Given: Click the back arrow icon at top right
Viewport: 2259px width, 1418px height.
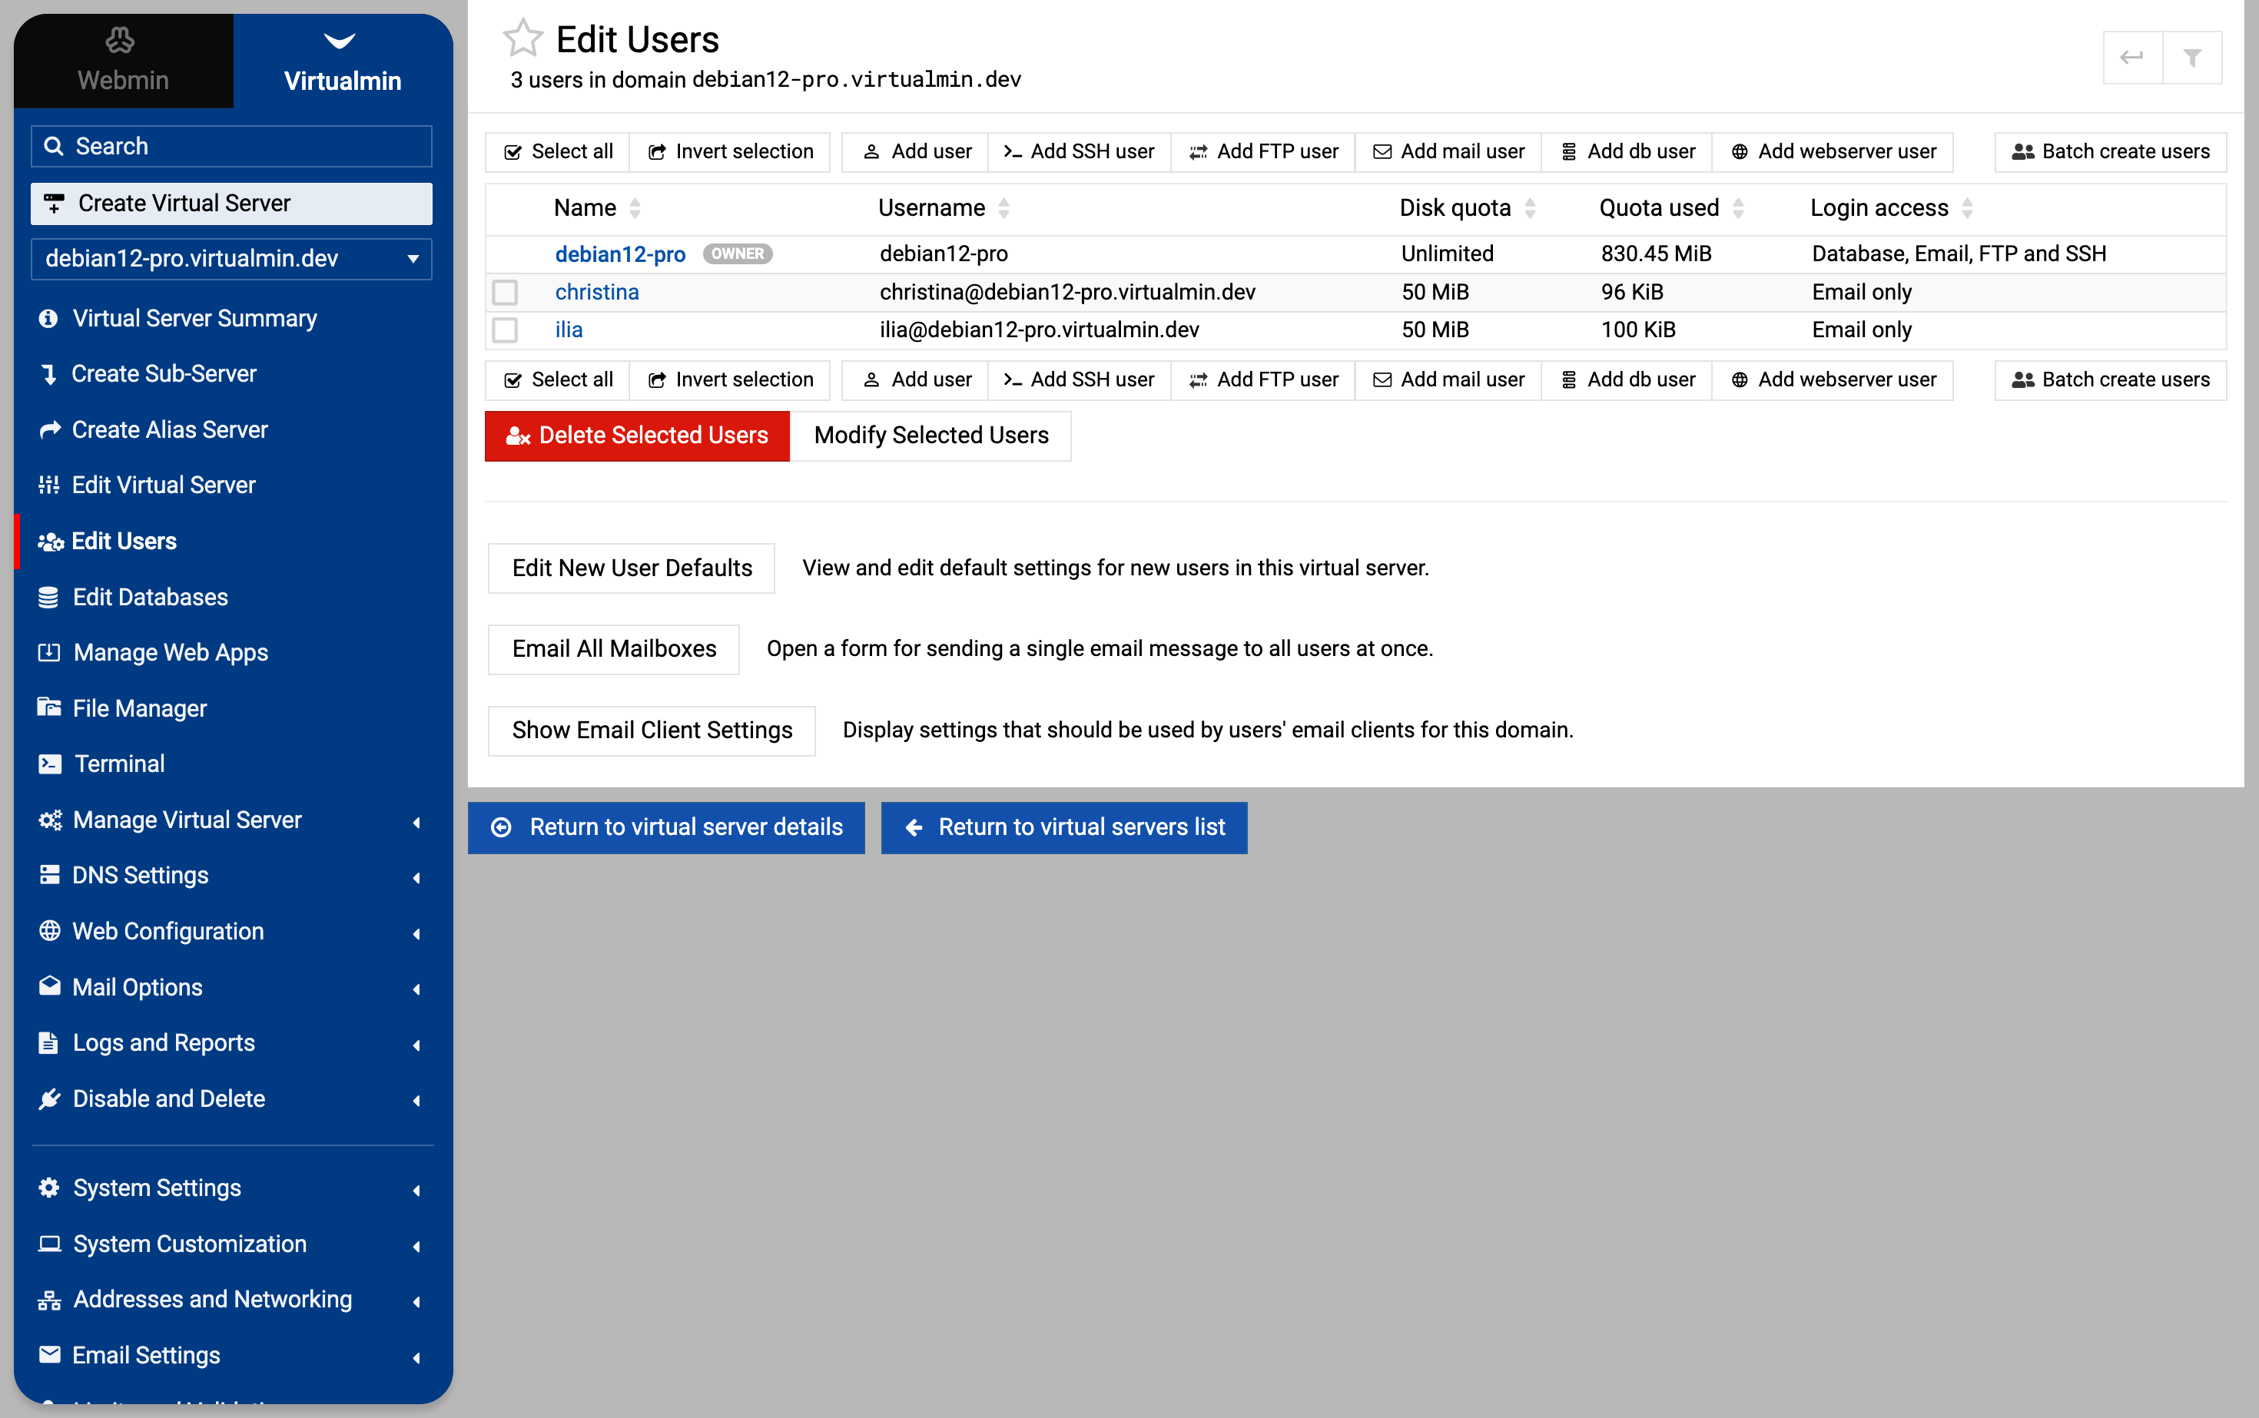Looking at the screenshot, I should [2131, 58].
